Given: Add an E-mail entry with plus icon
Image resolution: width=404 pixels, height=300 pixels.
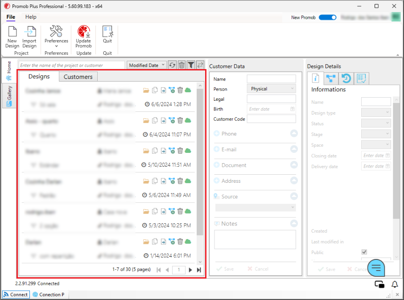Looking at the screenshot, I should point(217,149).
